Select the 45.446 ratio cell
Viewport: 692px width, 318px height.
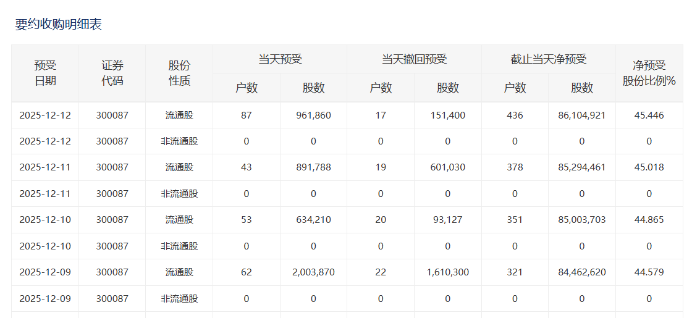pos(649,115)
